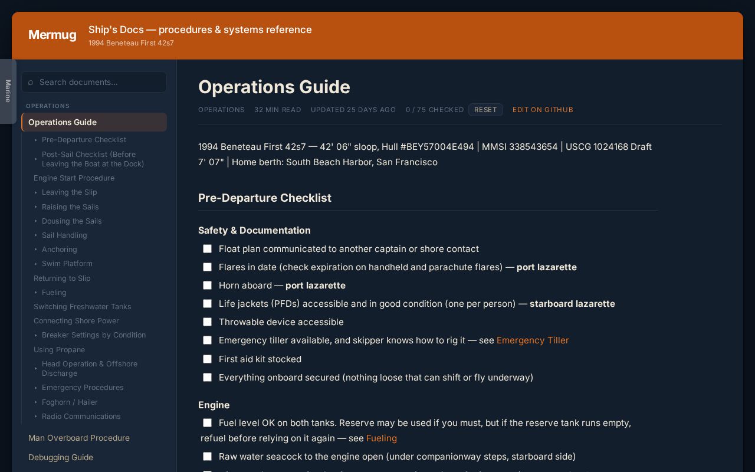755x472 pixels.
Task: Select Breaker Settings by Condition in sidebar
Action: pos(94,335)
